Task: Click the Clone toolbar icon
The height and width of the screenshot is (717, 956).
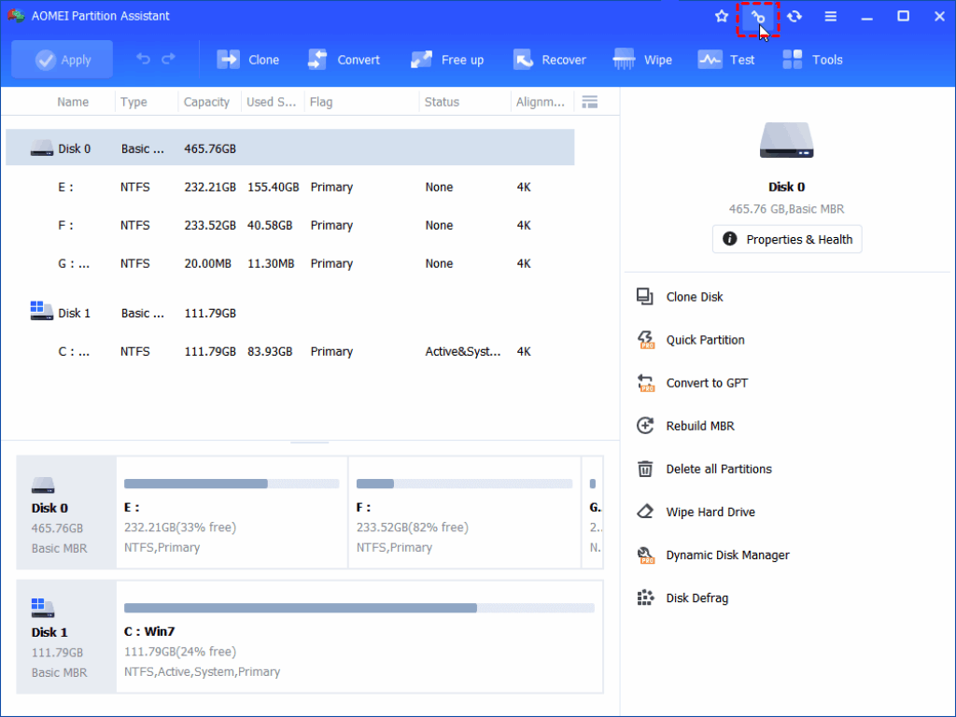Action: (x=248, y=60)
